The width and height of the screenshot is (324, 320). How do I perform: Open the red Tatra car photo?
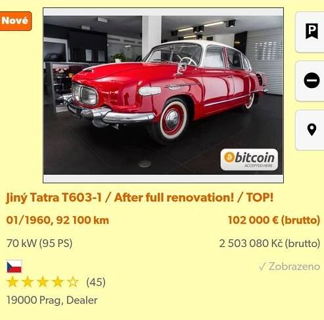[163, 95]
